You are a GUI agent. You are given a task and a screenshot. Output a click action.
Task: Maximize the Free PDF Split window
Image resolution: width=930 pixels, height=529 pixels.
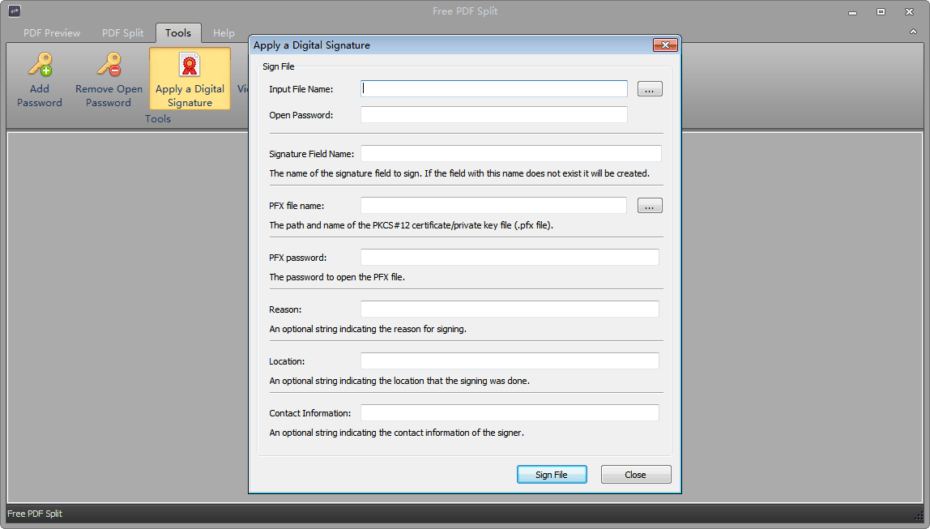881,12
